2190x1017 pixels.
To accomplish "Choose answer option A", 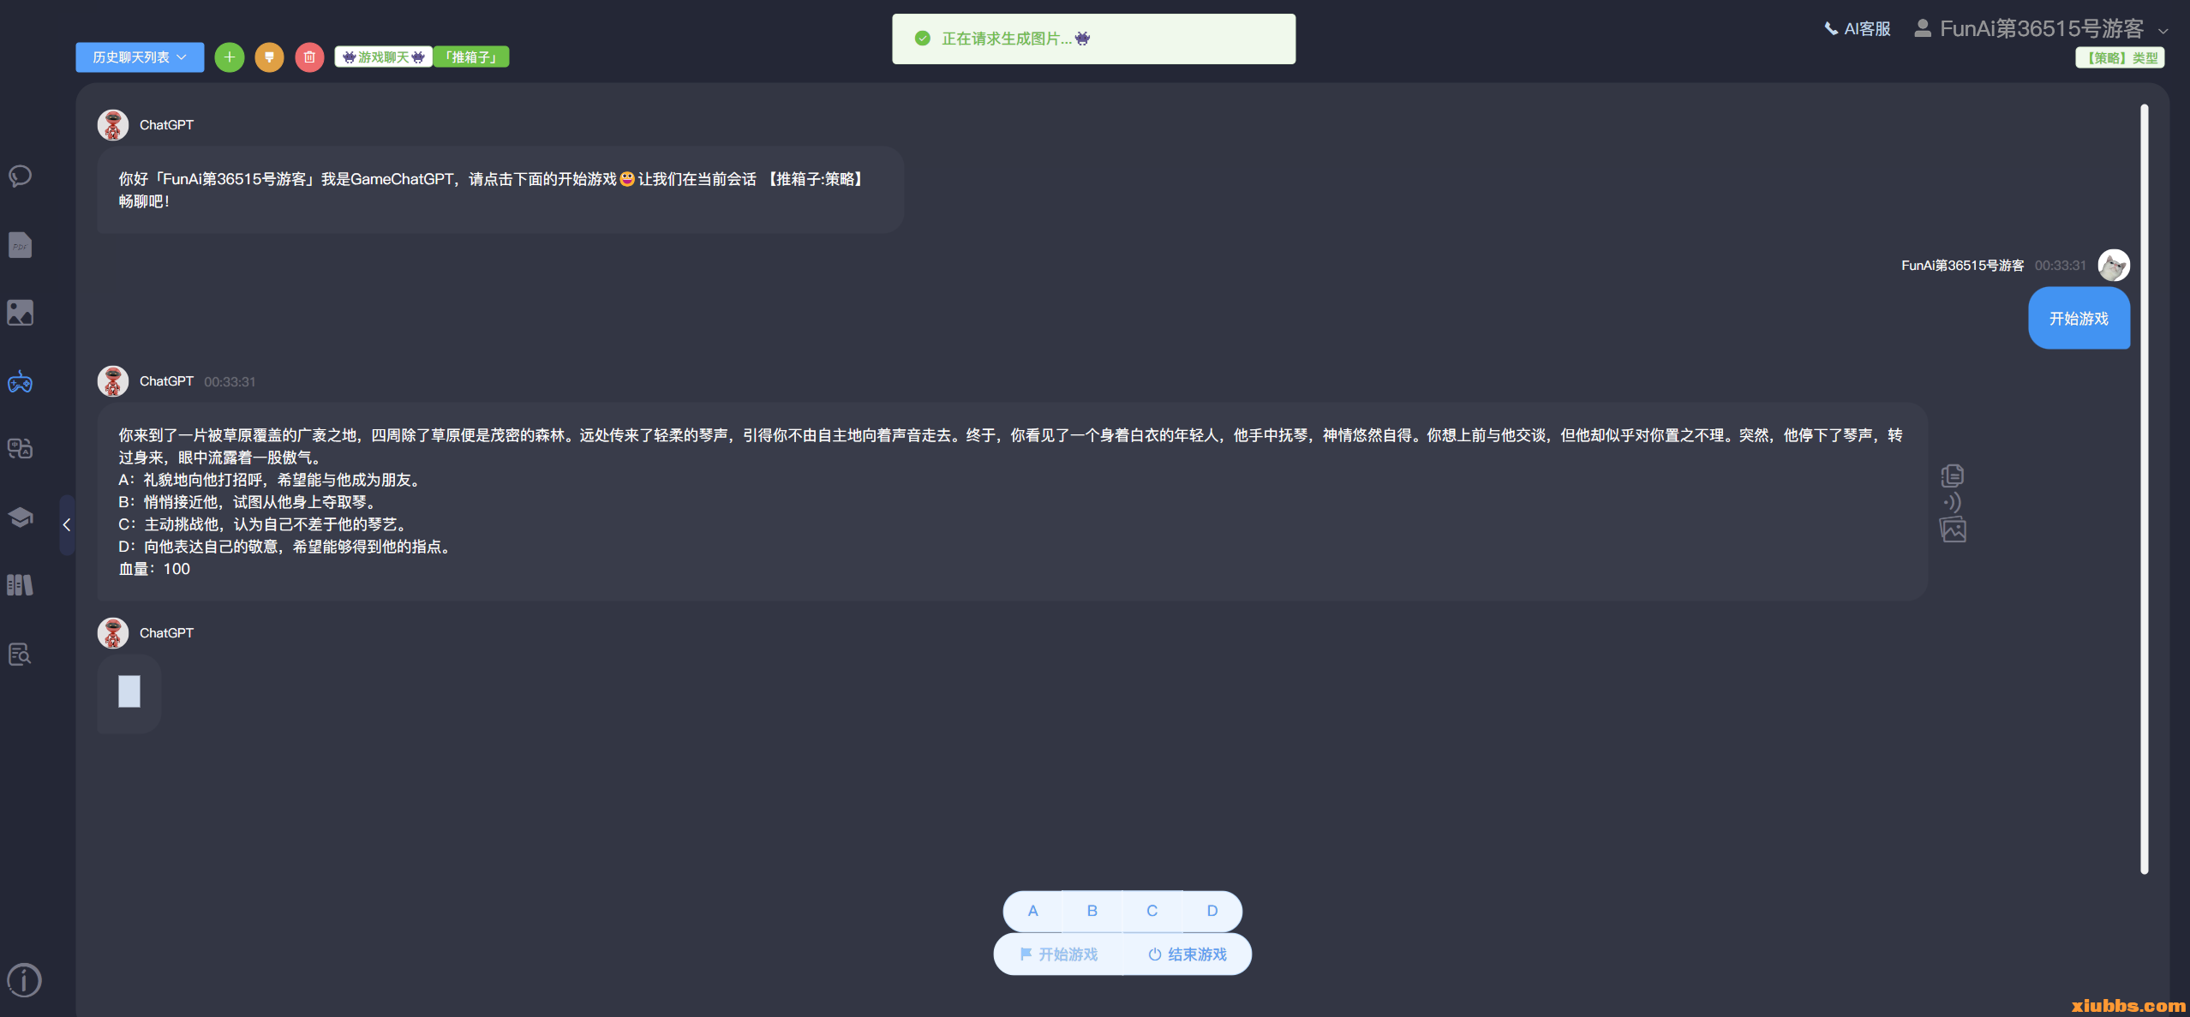I will coord(1032,911).
